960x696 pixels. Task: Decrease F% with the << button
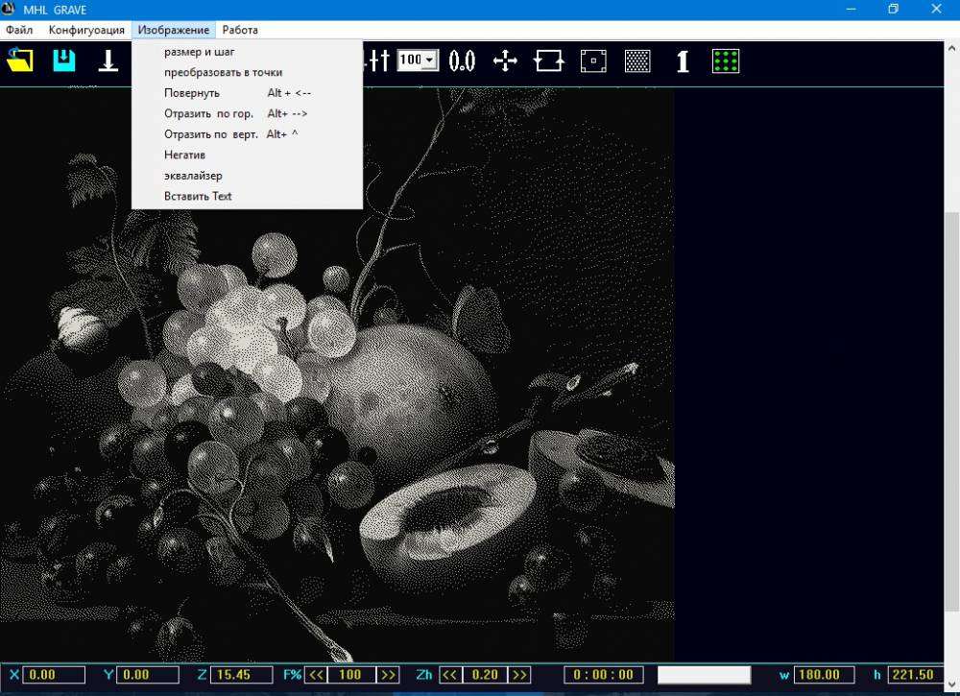coord(316,675)
